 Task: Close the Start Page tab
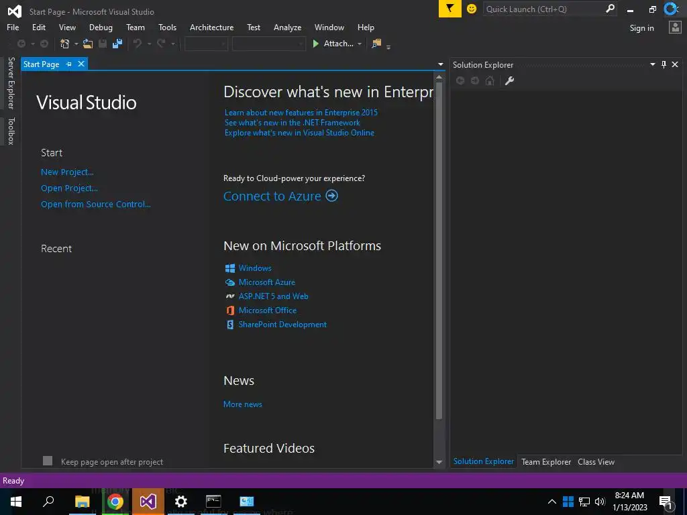pyautogui.click(x=81, y=64)
